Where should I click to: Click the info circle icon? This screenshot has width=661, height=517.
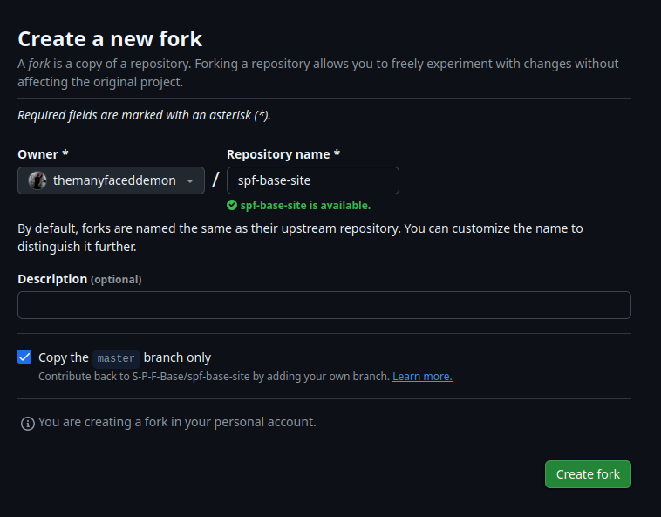pyautogui.click(x=28, y=424)
